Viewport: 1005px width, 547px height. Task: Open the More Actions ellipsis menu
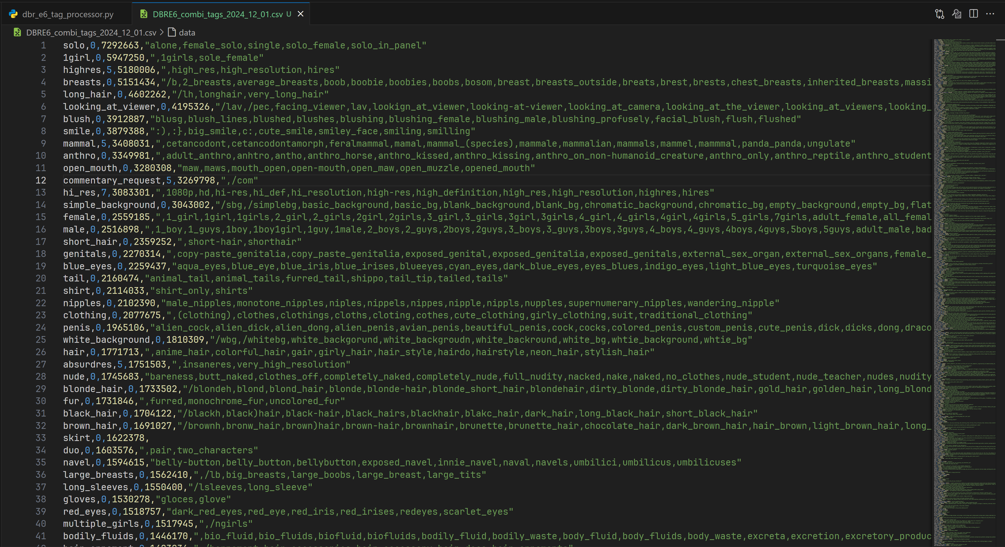click(x=990, y=14)
